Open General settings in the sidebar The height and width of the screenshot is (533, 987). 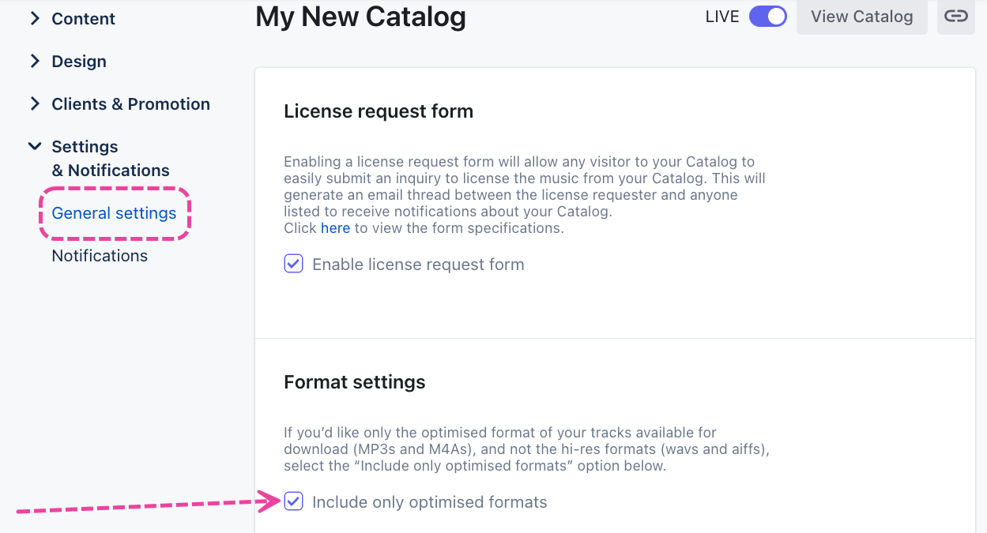114,213
